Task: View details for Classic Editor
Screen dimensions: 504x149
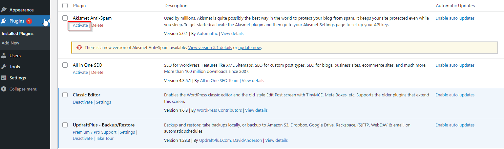Action: tap(256, 110)
